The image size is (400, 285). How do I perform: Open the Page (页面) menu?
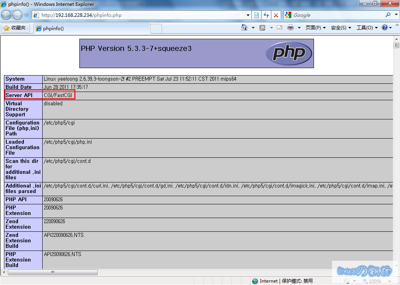click(316, 28)
